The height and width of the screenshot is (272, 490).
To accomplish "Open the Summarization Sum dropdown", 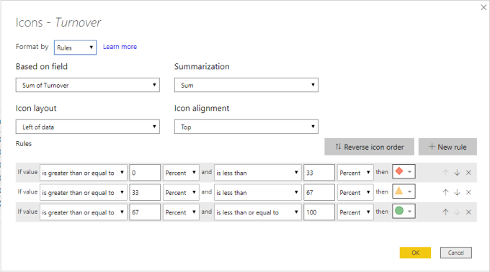I will pyautogui.click(x=246, y=85).
